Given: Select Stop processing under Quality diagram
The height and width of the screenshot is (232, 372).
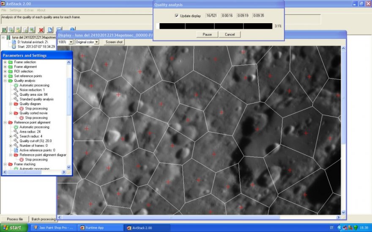Looking at the screenshot, I should (36, 108).
